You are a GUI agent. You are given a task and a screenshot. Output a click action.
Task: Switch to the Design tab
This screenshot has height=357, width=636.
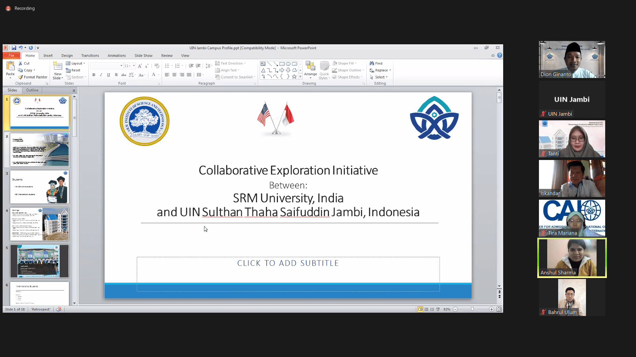(67, 56)
